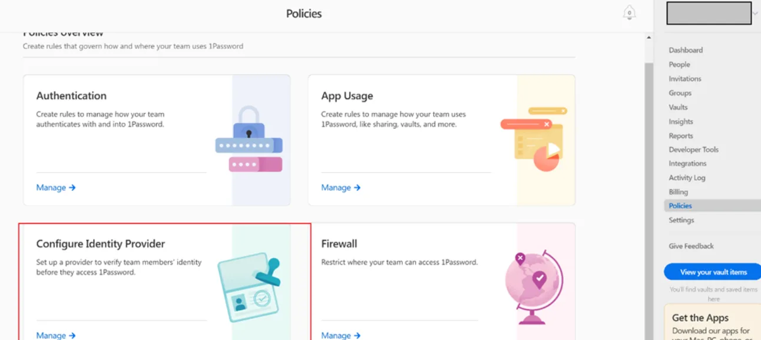Click the View your vault items button
This screenshot has width=761, height=340.
coord(712,272)
